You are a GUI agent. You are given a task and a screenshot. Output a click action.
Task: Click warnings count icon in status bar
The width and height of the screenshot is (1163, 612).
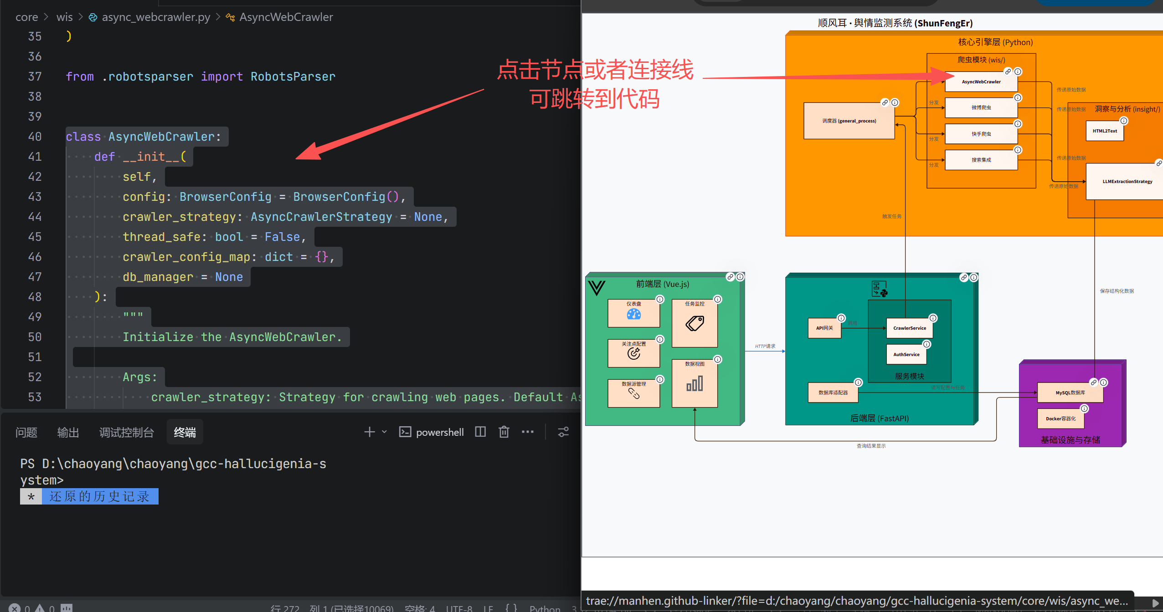[40, 608]
